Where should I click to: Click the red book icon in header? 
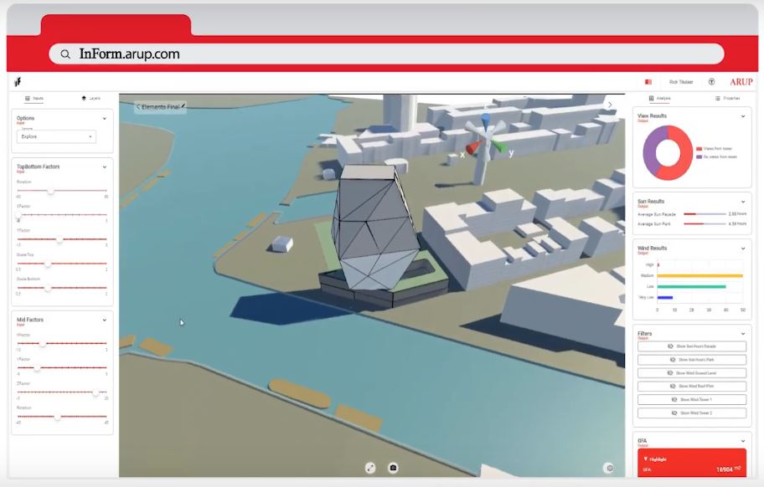click(x=648, y=82)
